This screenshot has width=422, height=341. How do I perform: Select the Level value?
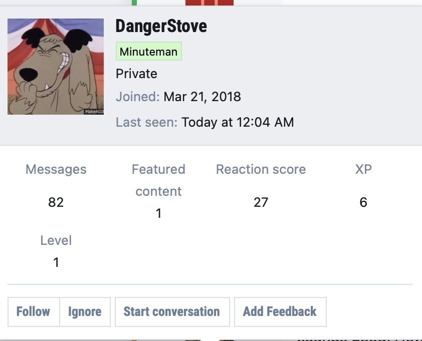[56, 262]
